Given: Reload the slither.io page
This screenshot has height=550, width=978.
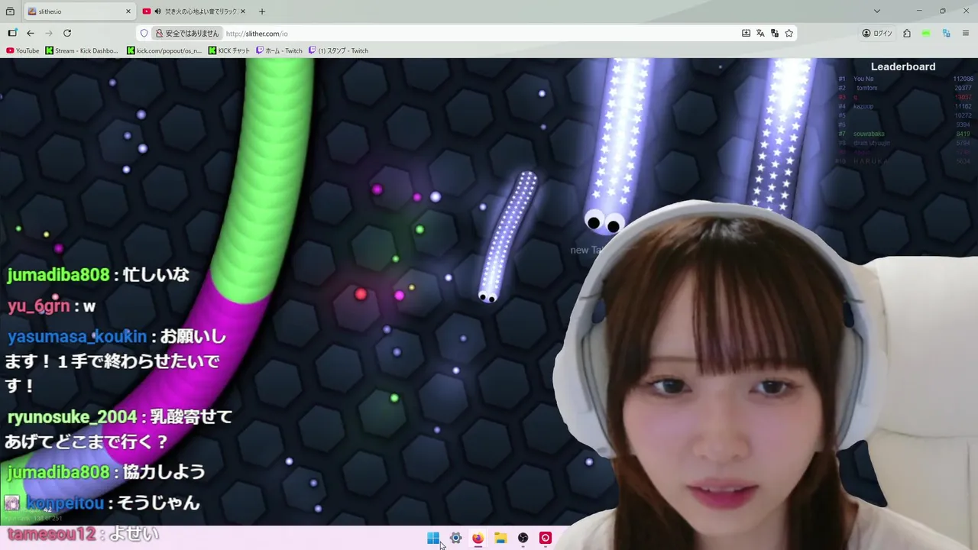Looking at the screenshot, I should pos(67,33).
